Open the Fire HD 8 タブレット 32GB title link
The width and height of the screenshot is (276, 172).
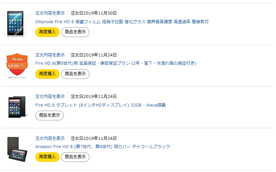101,105
